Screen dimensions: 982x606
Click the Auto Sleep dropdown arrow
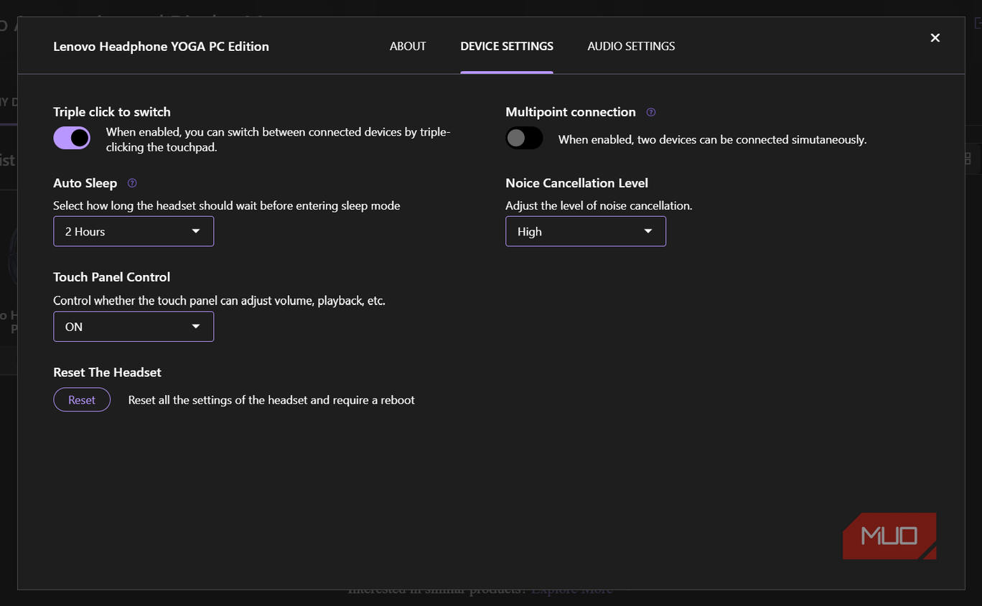click(x=196, y=231)
